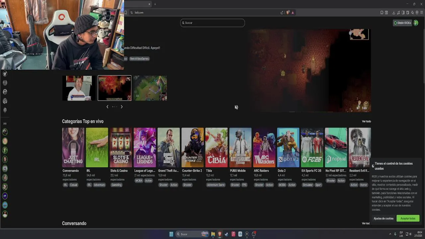Open the ESP LAA language switcher
The width and height of the screenshot is (425, 239).
click(401, 234)
